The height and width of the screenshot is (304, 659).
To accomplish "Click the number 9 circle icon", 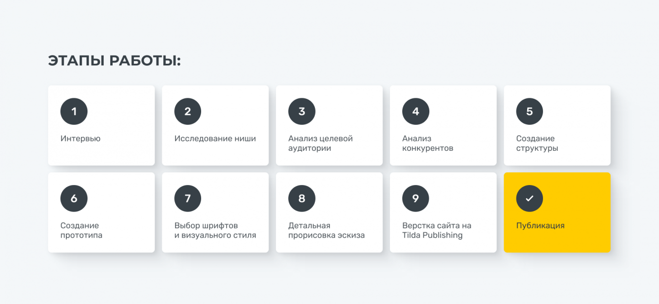I will tap(416, 198).
